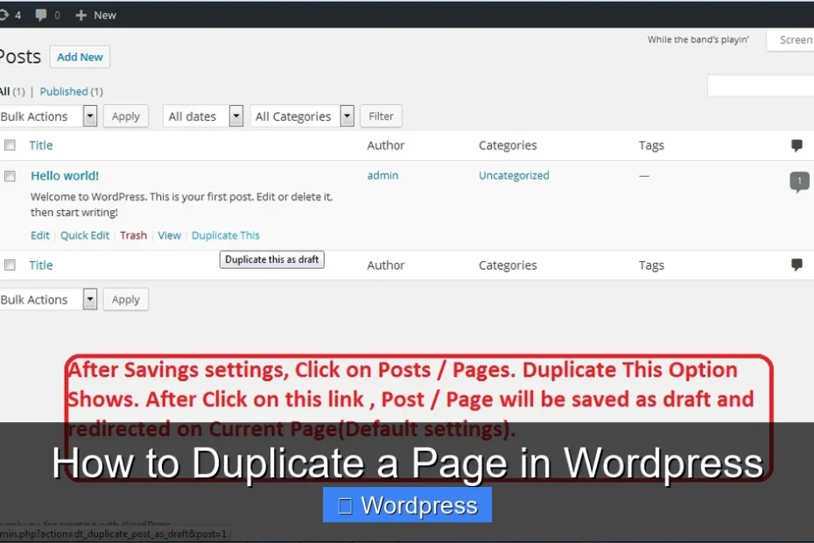Open the admin author link

(x=382, y=176)
